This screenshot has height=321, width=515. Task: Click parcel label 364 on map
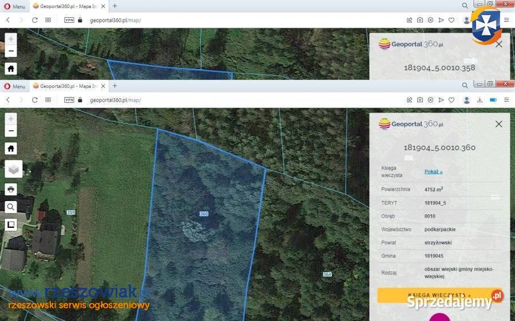point(327,274)
